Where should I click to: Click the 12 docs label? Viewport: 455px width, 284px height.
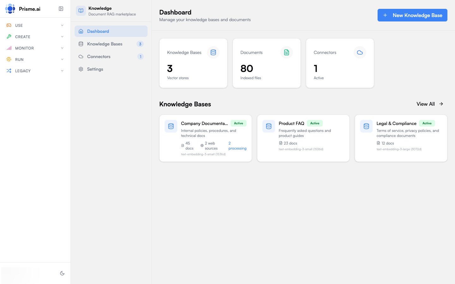coord(388,143)
